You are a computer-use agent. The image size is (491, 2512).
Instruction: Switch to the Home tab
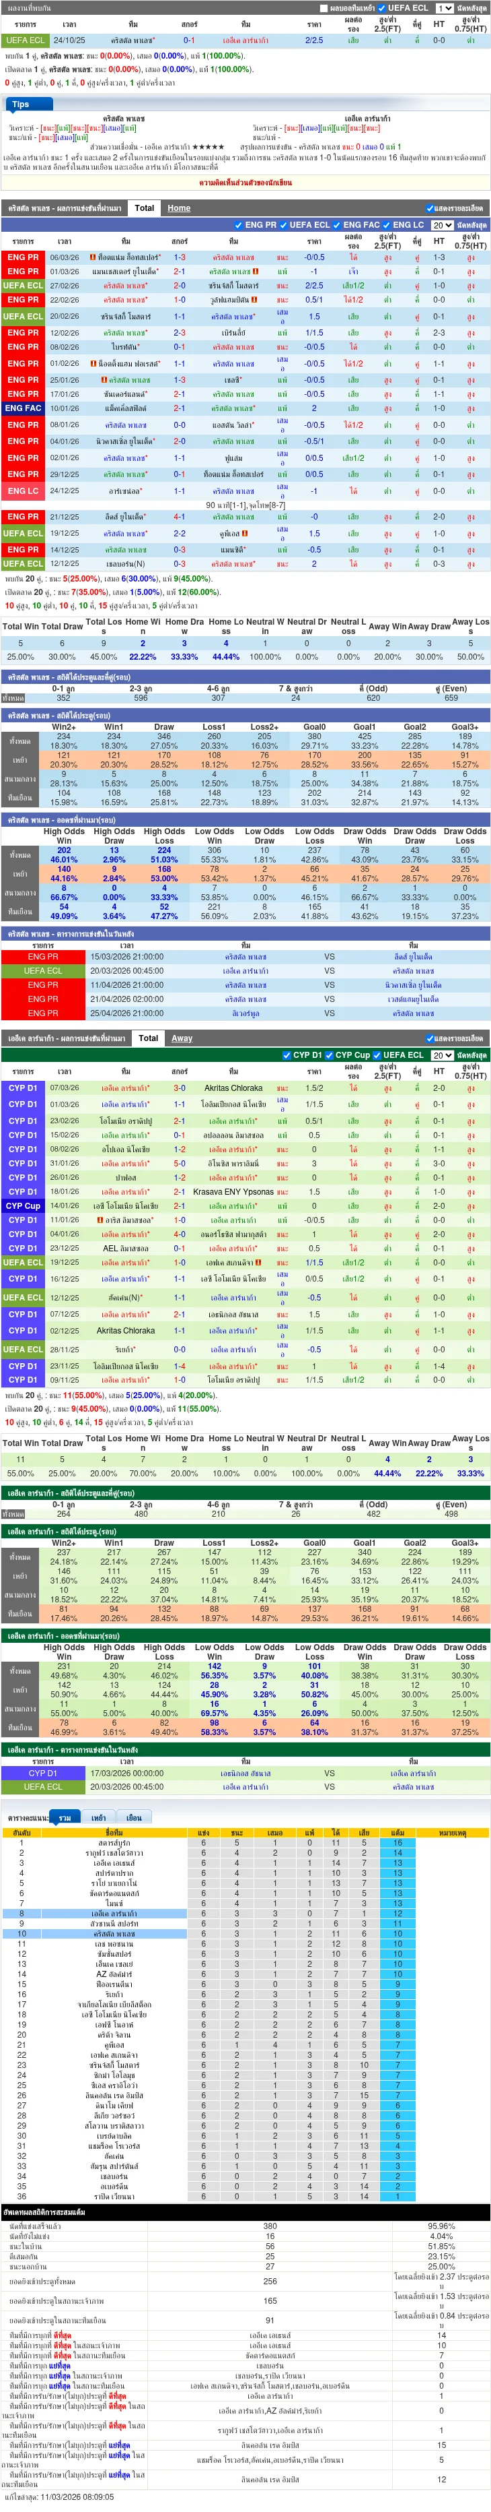tap(178, 208)
